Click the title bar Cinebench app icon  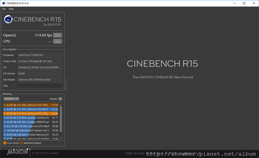pyautogui.click(x=4, y=3)
